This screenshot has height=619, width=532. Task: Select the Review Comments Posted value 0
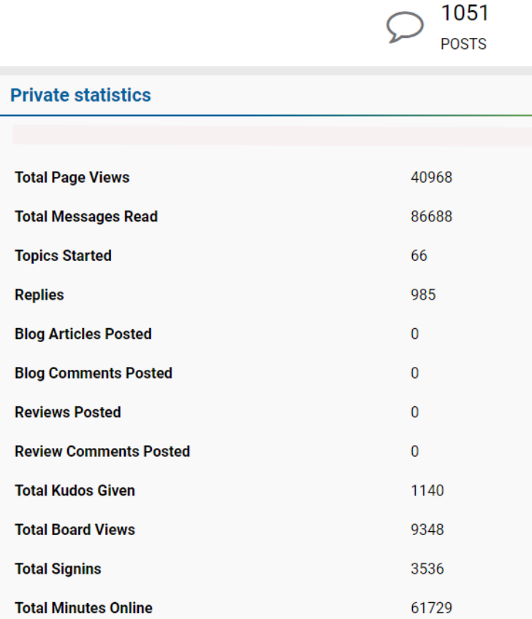click(x=414, y=451)
